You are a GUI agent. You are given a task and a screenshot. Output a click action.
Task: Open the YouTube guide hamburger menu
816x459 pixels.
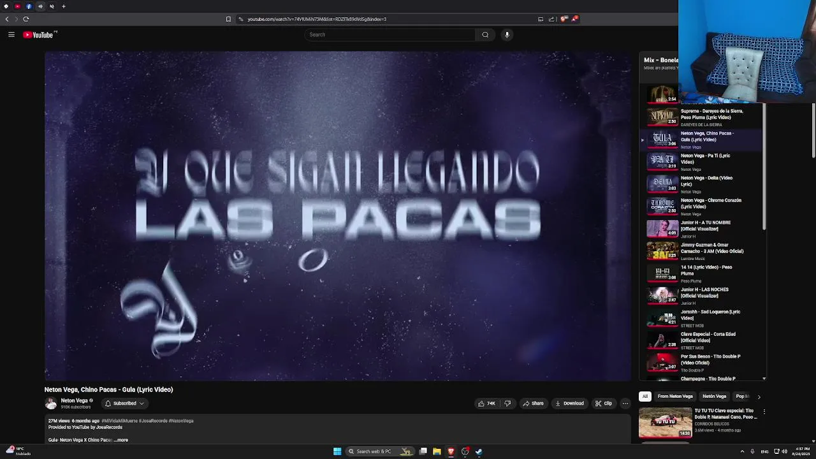point(11,35)
